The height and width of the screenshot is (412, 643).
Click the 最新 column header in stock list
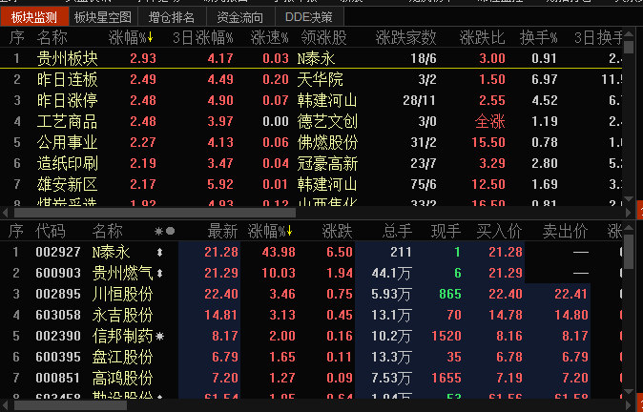pyautogui.click(x=222, y=232)
